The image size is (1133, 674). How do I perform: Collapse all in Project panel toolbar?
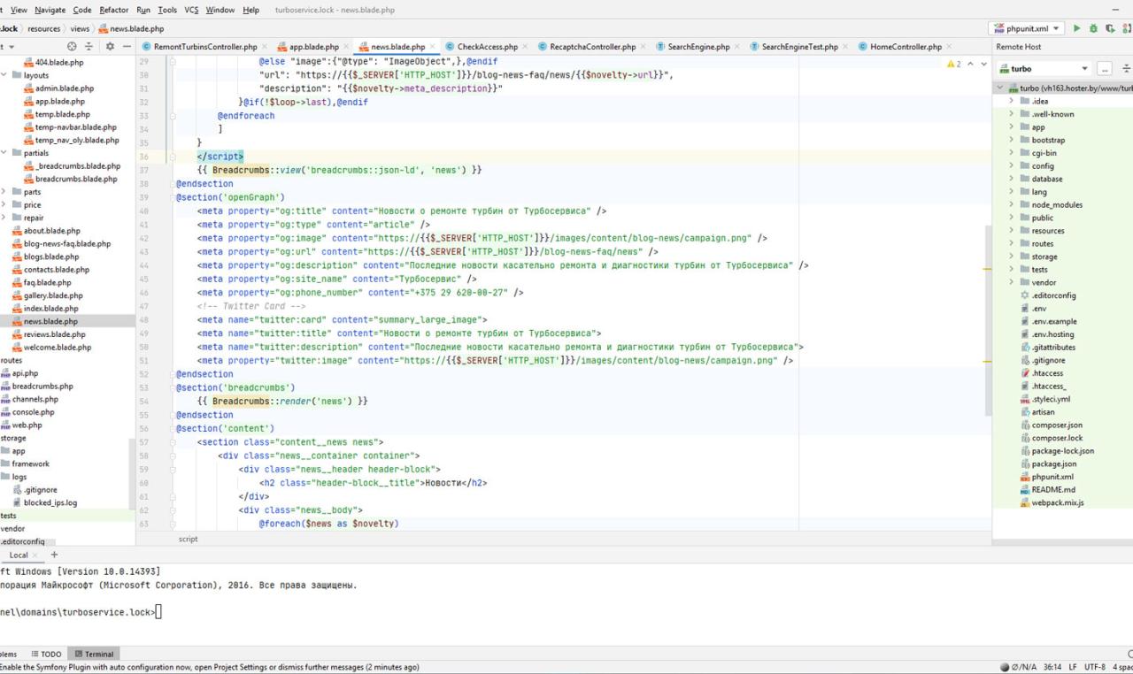(89, 46)
